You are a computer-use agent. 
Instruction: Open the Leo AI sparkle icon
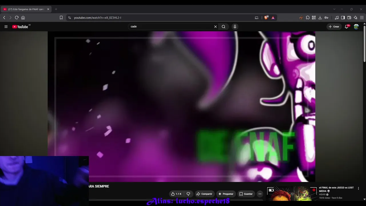pyautogui.click(x=355, y=18)
